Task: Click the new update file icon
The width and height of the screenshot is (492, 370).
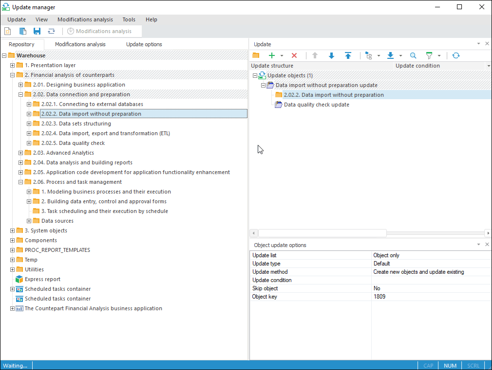Action: (8, 31)
